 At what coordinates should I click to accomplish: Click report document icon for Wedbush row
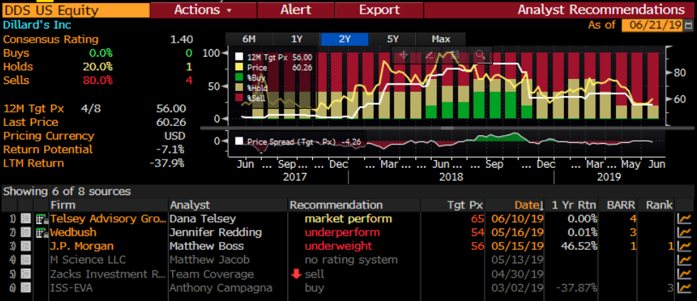point(26,233)
